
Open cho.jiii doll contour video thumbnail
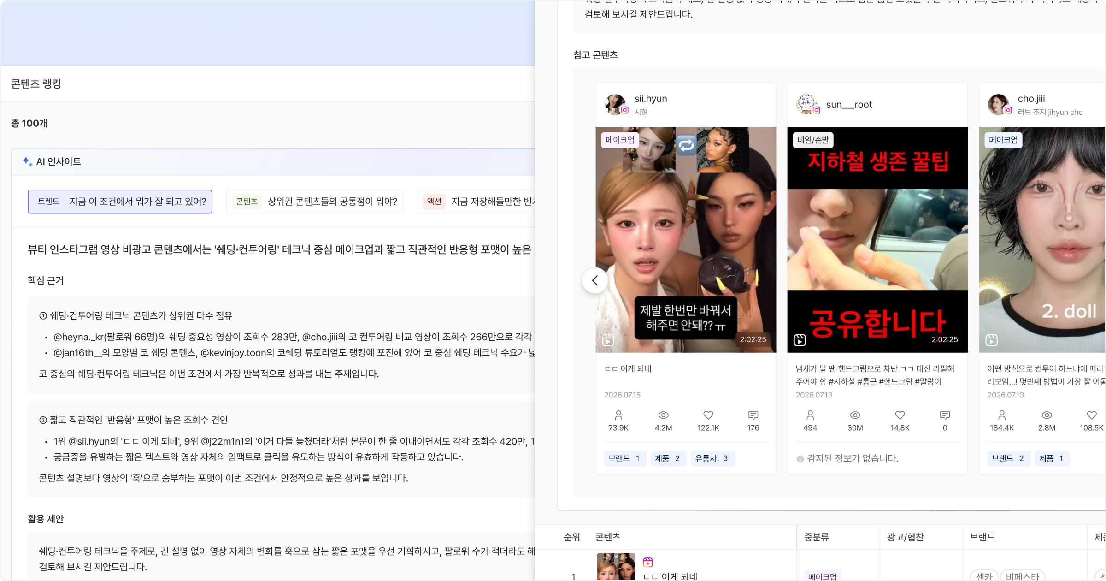tap(1042, 240)
